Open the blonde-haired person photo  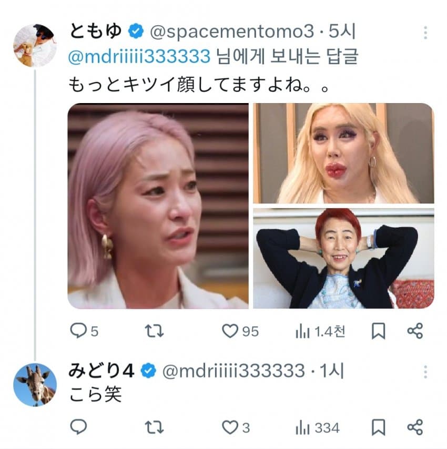pyautogui.click(x=344, y=153)
